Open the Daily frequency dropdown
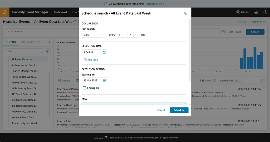The height and width of the screenshot is (142, 270). tap(94, 35)
